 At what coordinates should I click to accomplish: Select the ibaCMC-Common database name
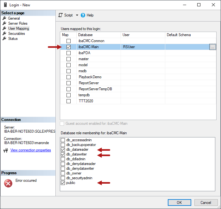click(x=91, y=41)
